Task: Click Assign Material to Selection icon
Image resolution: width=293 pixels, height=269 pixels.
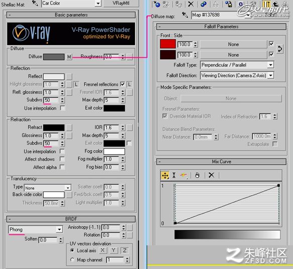Action: coord(179,4)
